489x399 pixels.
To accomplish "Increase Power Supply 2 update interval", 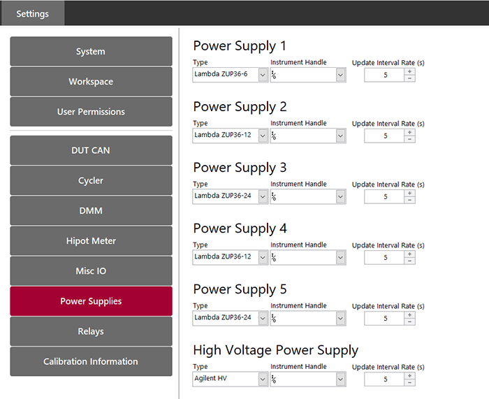I will [x=409, y=132].
